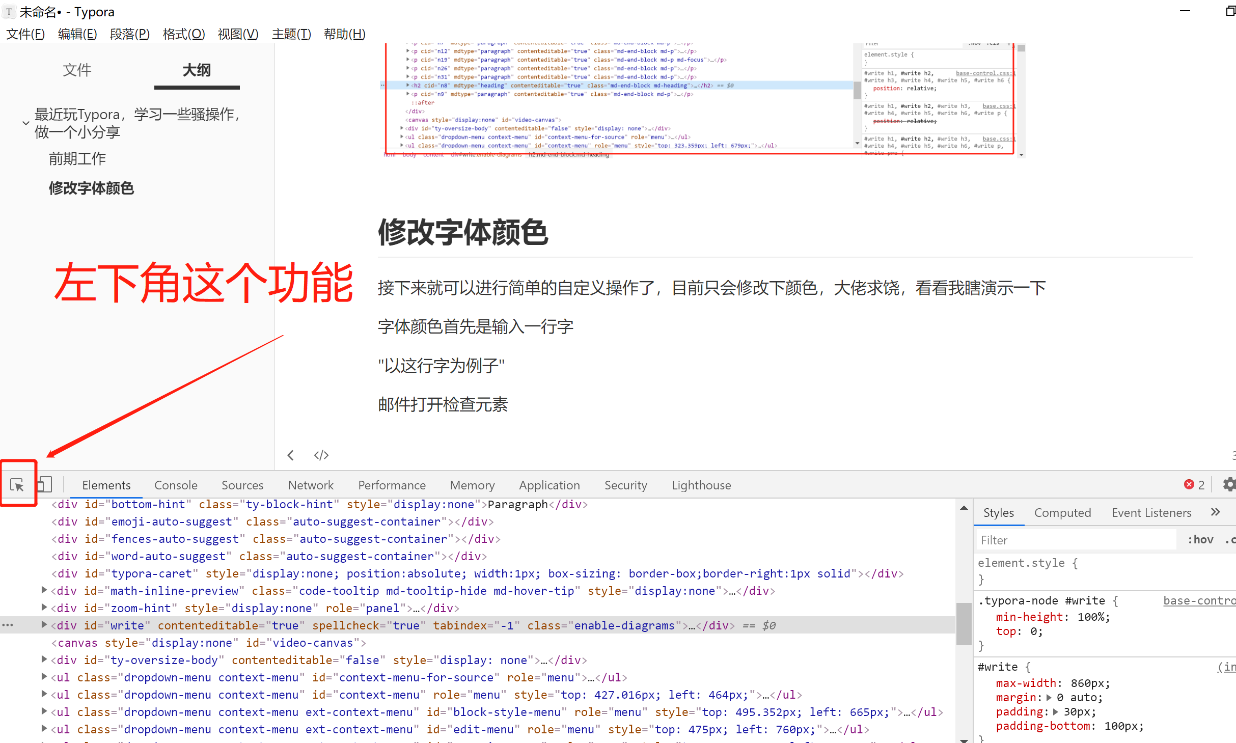This screenshot has height=743, width=1236.
Task: Toggle the device toolbar icon
Action: 45,485
